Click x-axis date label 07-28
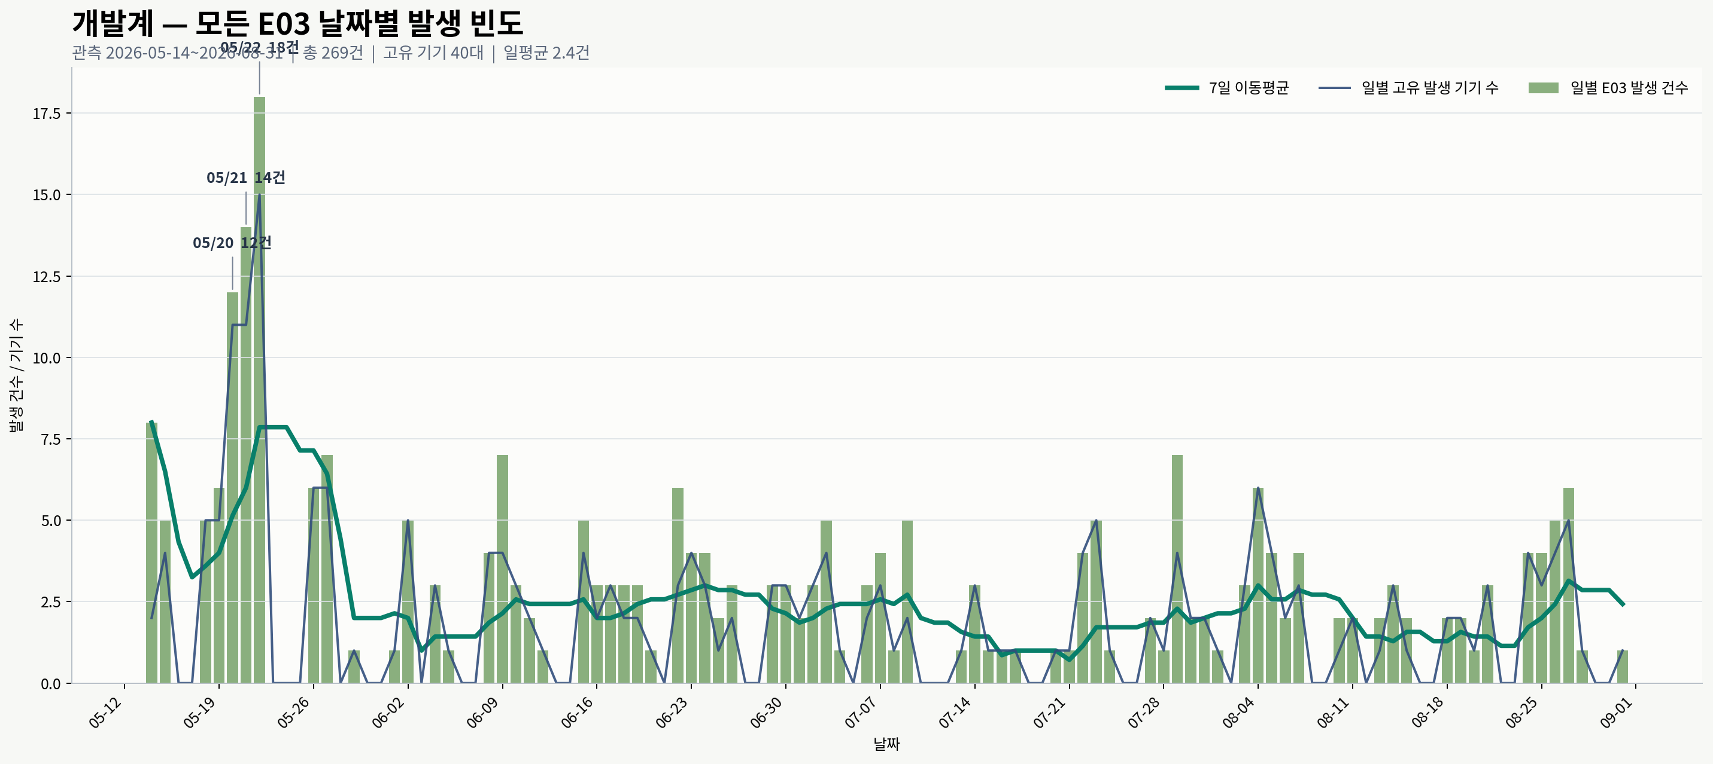 point(1144,712)
